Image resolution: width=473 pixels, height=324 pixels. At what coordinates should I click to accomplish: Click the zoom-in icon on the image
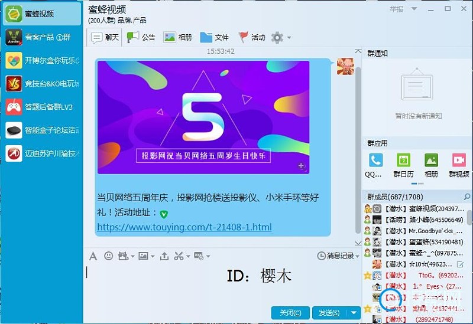point(301,166)
